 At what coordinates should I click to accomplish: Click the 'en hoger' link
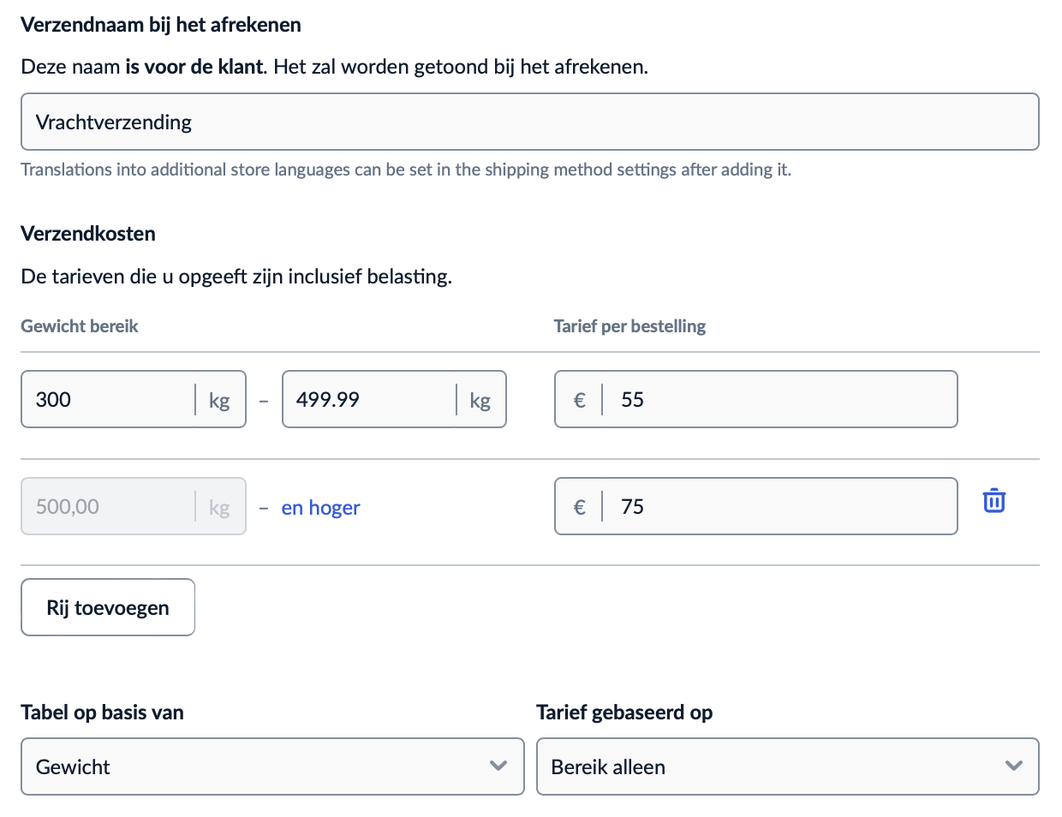[x=320, y=508]
